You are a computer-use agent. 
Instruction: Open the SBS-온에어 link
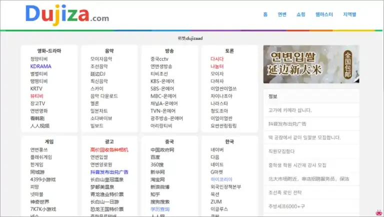coord(162,88)
